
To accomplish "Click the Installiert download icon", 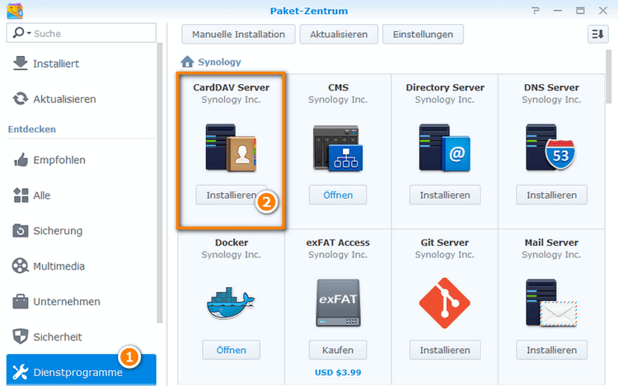I will (20, 64).
